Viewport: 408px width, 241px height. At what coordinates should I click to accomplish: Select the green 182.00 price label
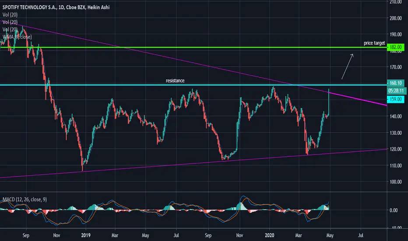point(395,47)
